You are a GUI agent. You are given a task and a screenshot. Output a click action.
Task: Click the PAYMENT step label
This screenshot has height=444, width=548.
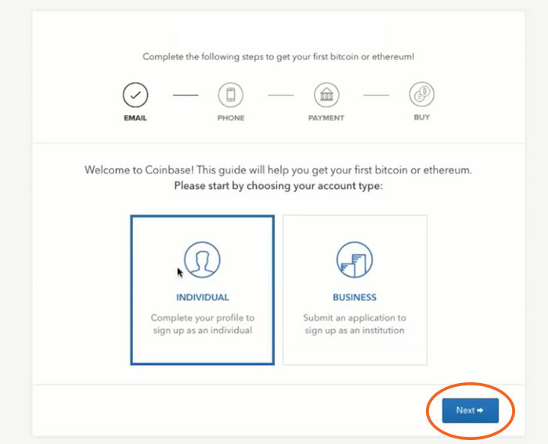[326, 118]
